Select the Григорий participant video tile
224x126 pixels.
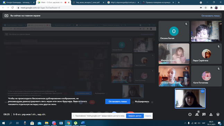point(206,31)
